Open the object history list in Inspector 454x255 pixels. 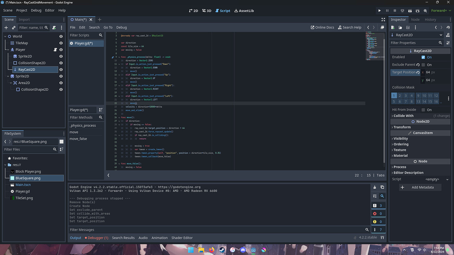point(448,28)
